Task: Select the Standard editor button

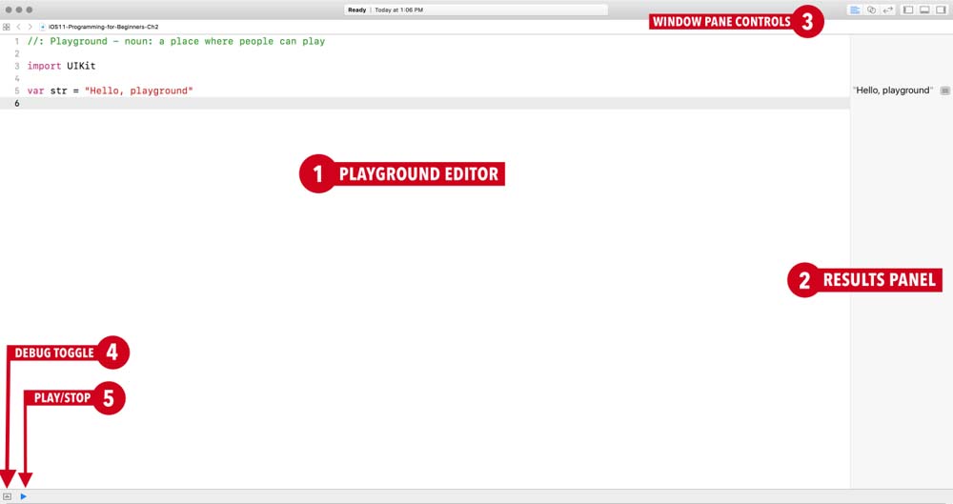Action: click(x=855, y=10)
